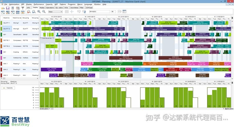The image size is (234, 127).
Task: Open the Language menu
Action: point(88,4)
